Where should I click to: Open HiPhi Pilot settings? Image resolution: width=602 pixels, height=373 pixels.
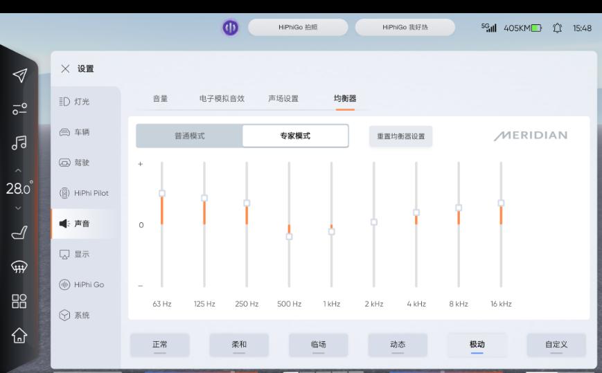[85, 193]
